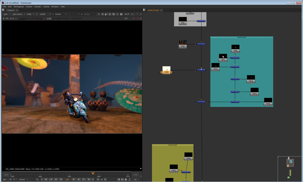
Task: Select the BackdropNode2 teal backdrop title
Action: [x=242, y=37]
